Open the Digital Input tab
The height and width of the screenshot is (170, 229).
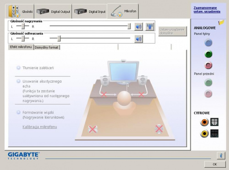90,11
